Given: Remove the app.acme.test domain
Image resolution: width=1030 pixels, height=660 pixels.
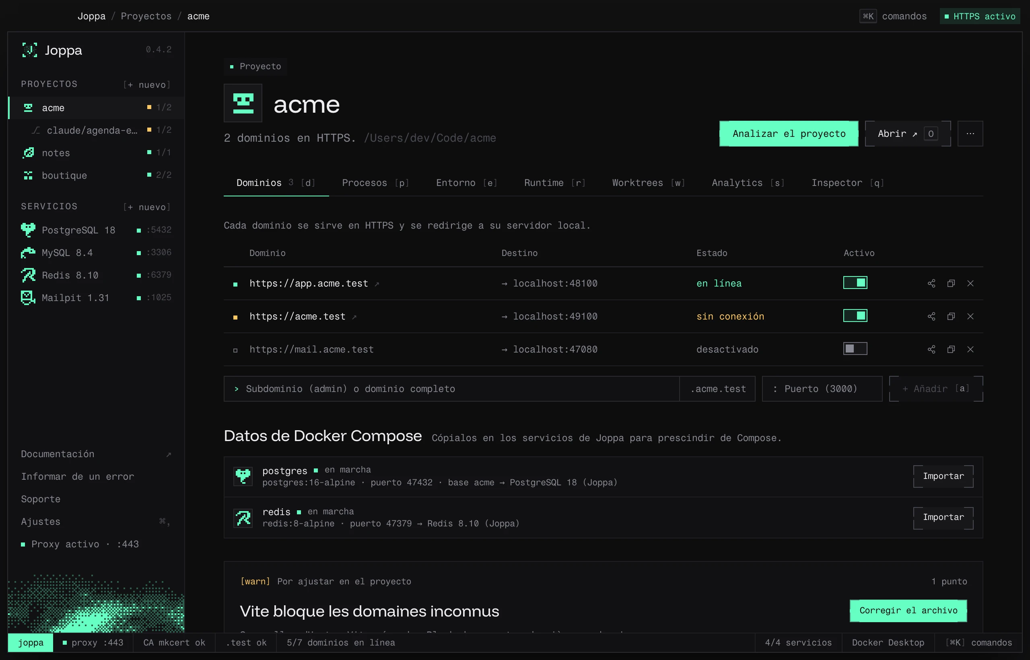Looking at the screenshot, I should (x=970, y=283).
